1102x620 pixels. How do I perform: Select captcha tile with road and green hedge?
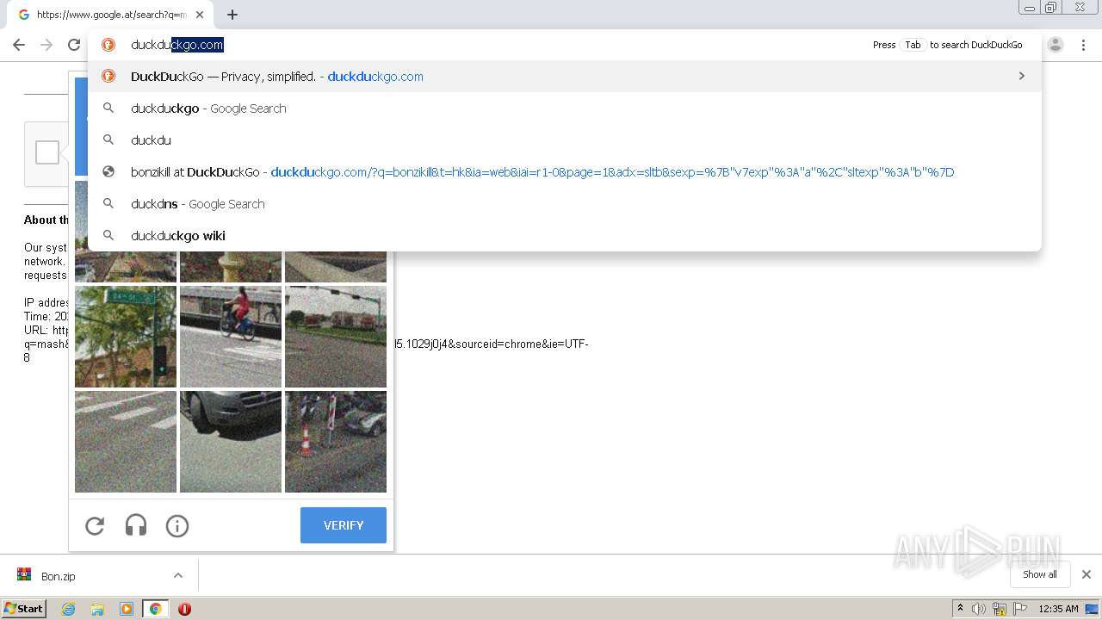click(x=336, y=337)
